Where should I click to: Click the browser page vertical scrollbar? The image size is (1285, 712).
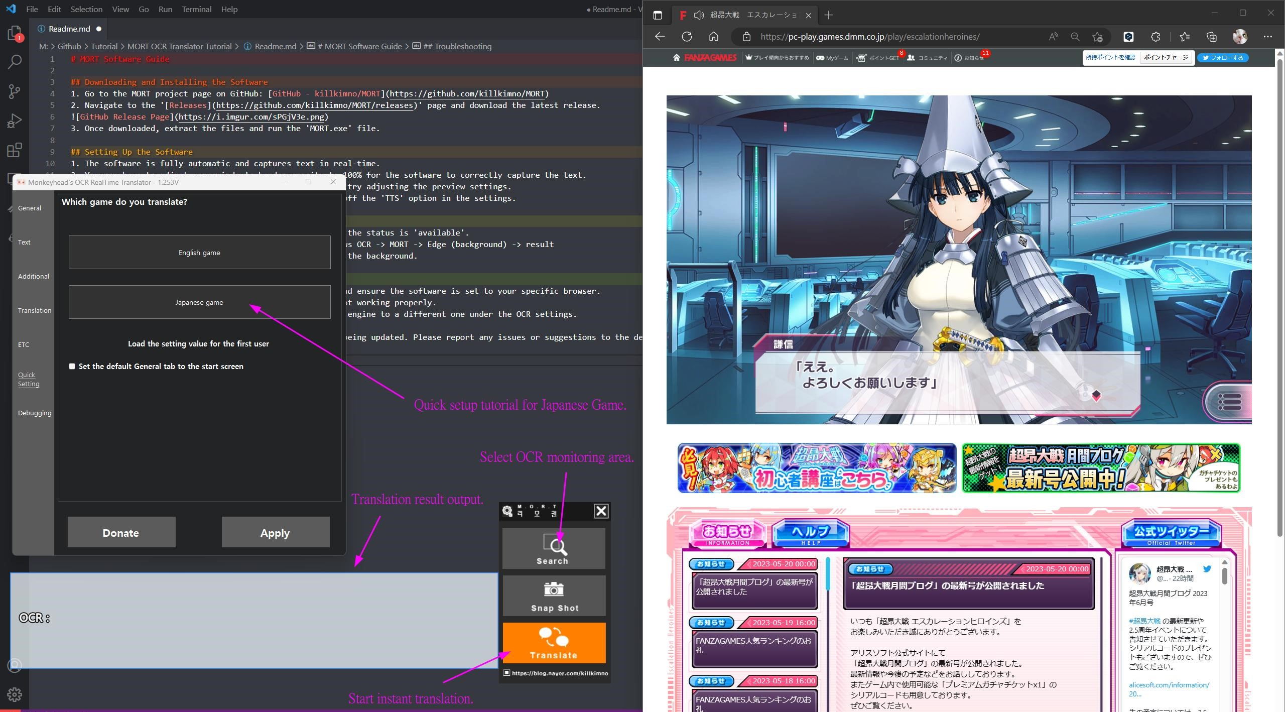click(x=1279, y=301)
